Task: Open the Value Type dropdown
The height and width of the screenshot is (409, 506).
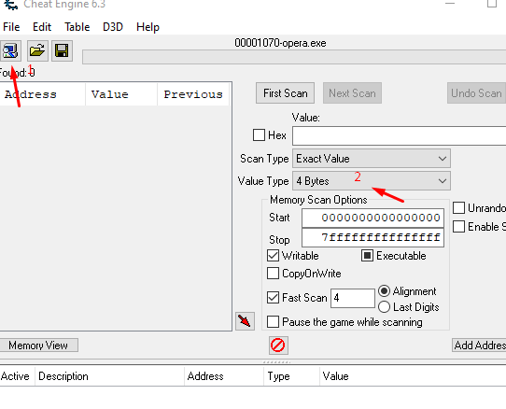Action: click(372, 181)
